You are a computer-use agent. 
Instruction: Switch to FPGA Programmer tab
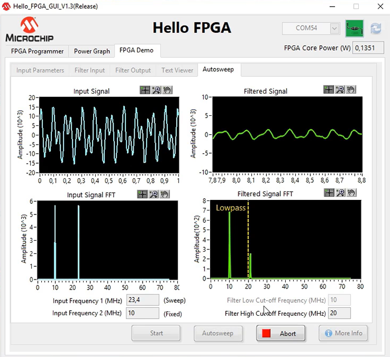point(37,51)
